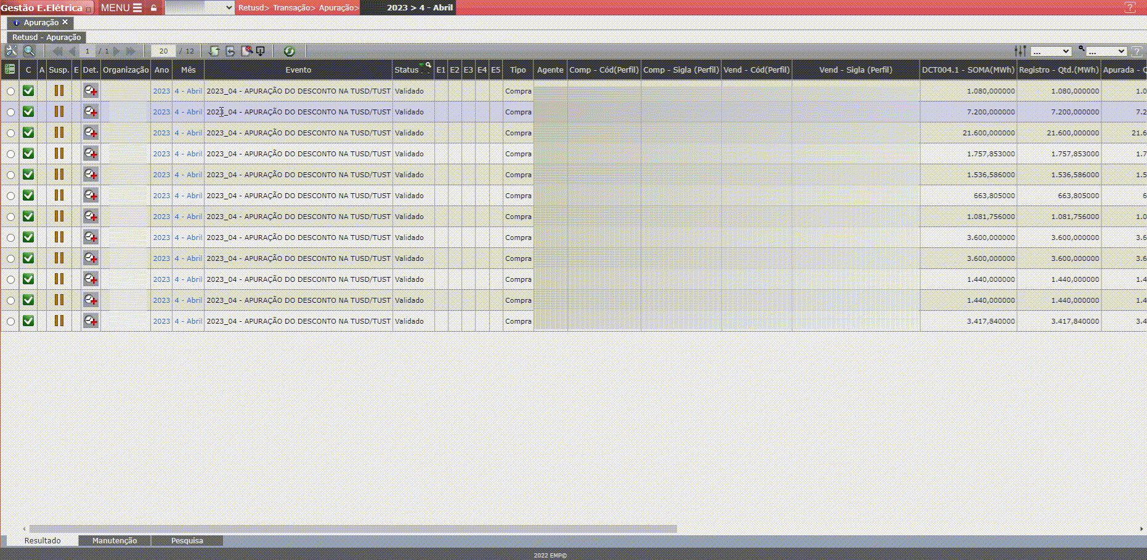Open the detail icon in first row

[91, 91]
